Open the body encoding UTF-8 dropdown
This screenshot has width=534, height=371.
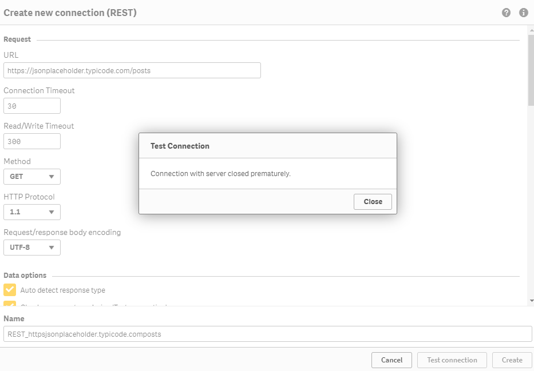pos(32,247)
